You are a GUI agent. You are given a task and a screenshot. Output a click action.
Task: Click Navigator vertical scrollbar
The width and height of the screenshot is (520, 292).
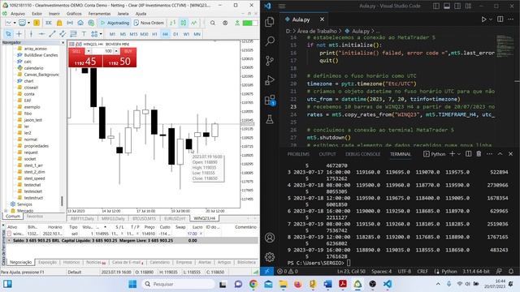coord(62,200)
